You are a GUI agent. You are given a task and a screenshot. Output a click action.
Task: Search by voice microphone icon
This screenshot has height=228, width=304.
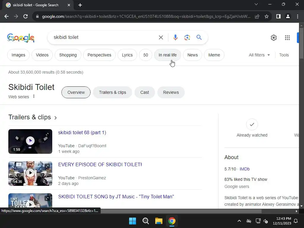coord(175,37)
